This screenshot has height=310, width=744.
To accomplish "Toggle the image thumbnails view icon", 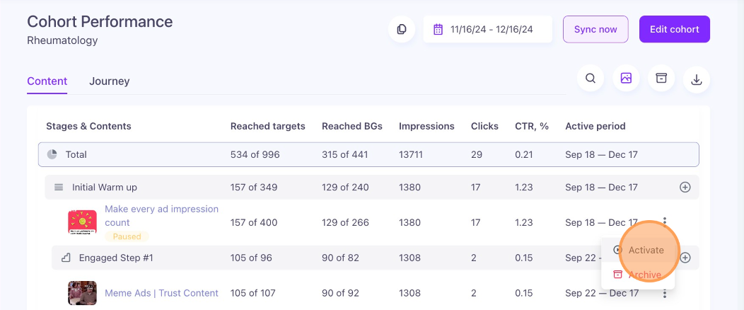I will 626,79.
